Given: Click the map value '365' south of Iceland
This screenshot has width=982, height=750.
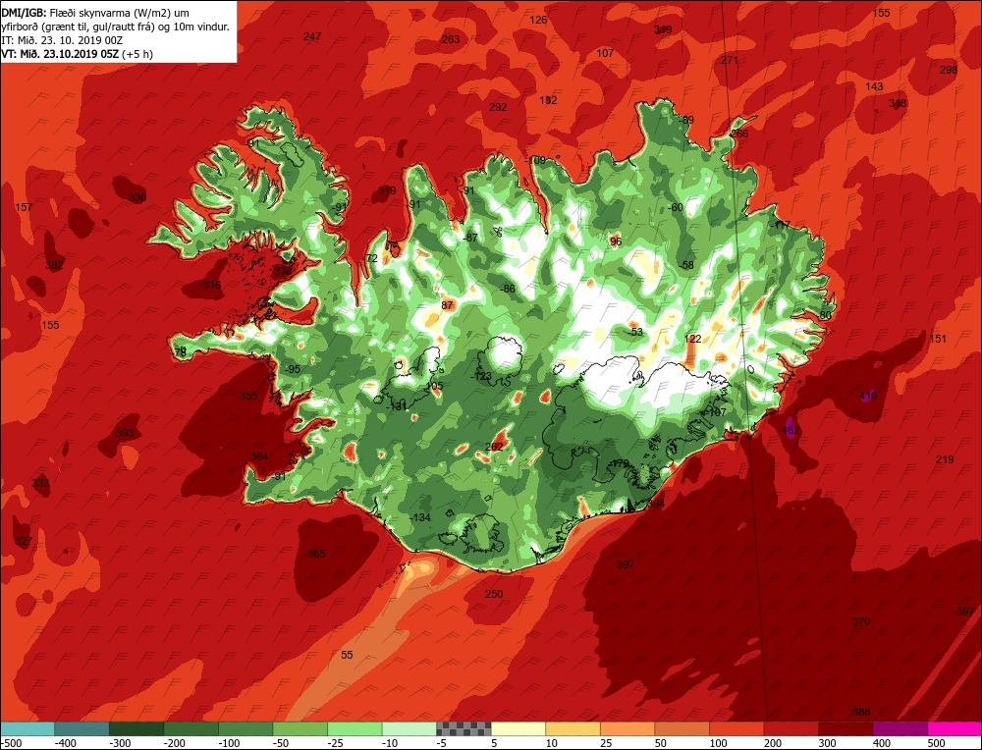Looking at the screenshot, I should [316, 554].
